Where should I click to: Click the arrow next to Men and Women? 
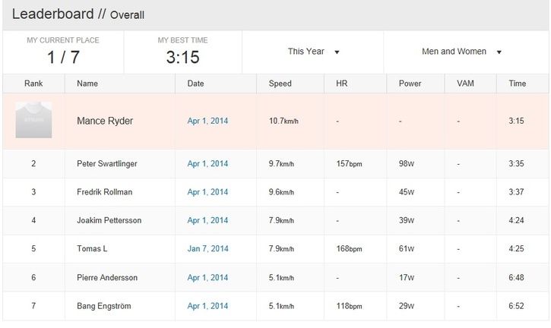(499, 52)
